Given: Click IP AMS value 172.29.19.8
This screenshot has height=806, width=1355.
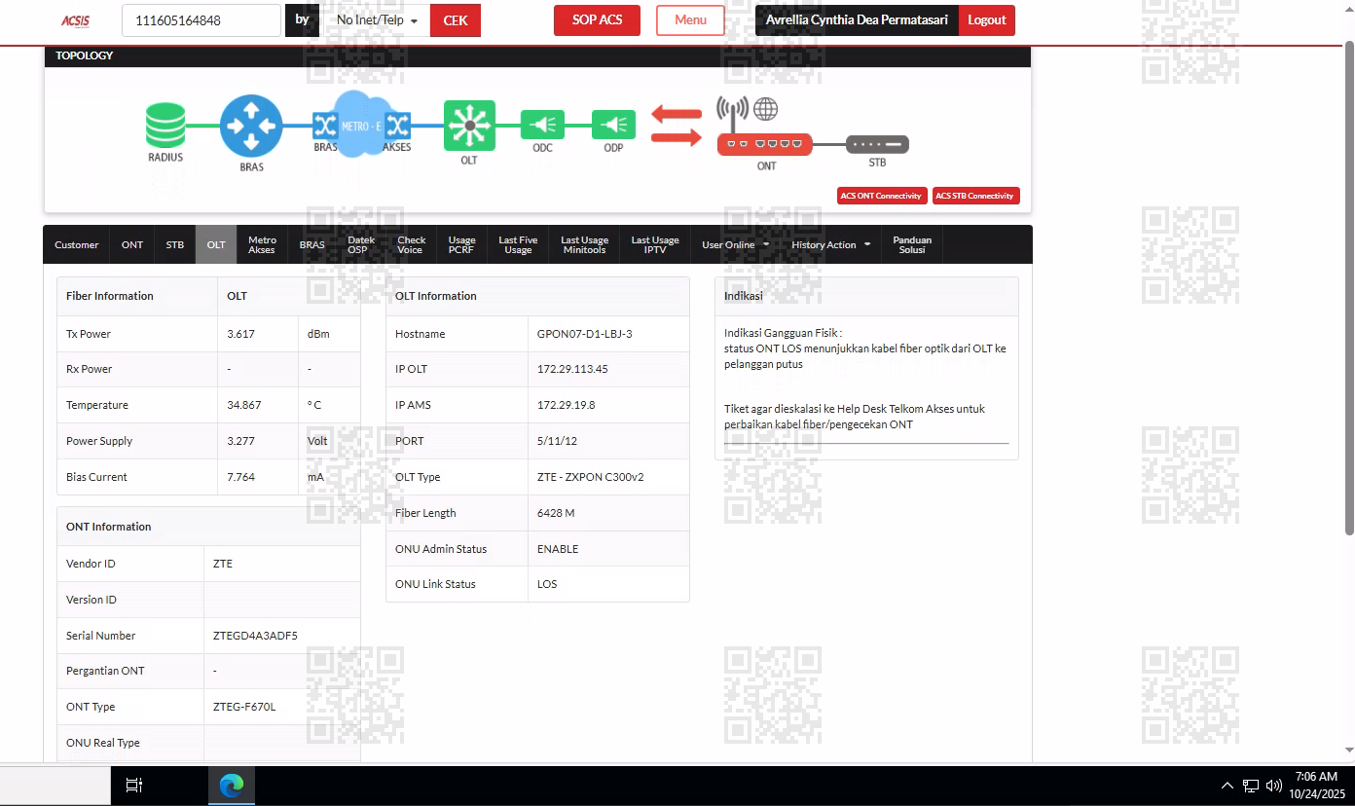Looking at the screenshot, I should pyautogui.click(x=566, y=405).
